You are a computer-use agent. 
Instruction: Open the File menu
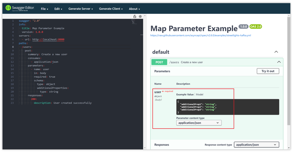click(45, 9)
